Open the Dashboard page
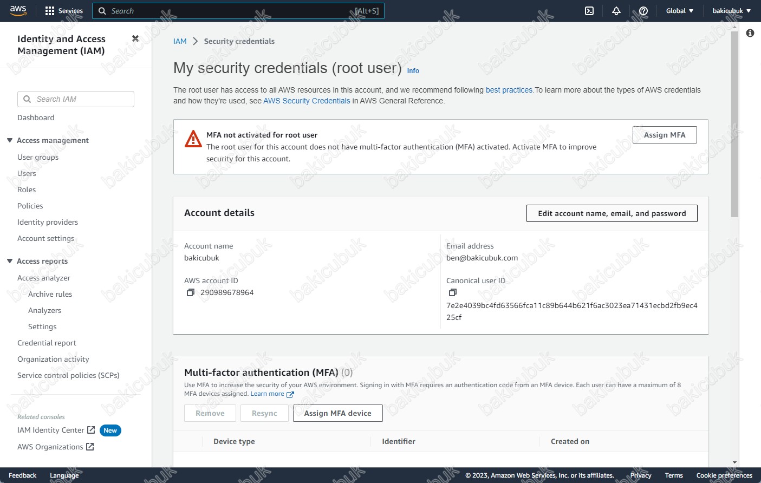The image size is (761, 483). pyautogui.click(x=36, y=118)
